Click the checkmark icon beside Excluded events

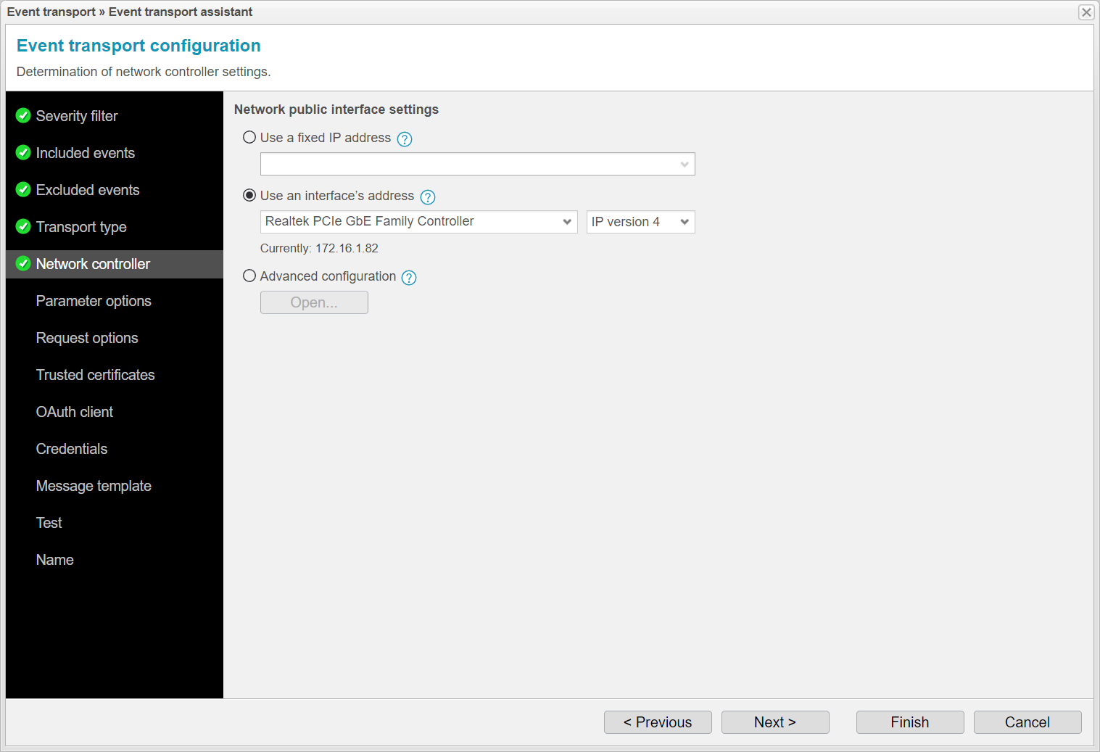click(x=22, y=189)
